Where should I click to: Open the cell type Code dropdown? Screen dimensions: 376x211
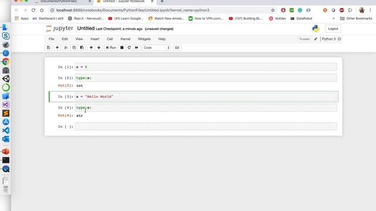pos(156,47)
